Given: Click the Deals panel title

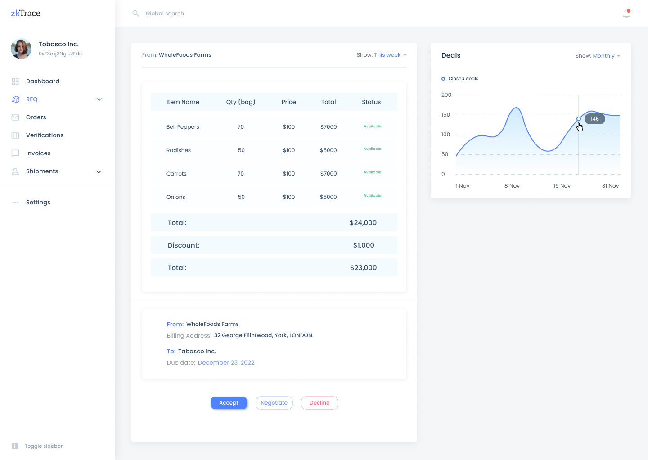Looking at the screenshot, I should [451, 55].
